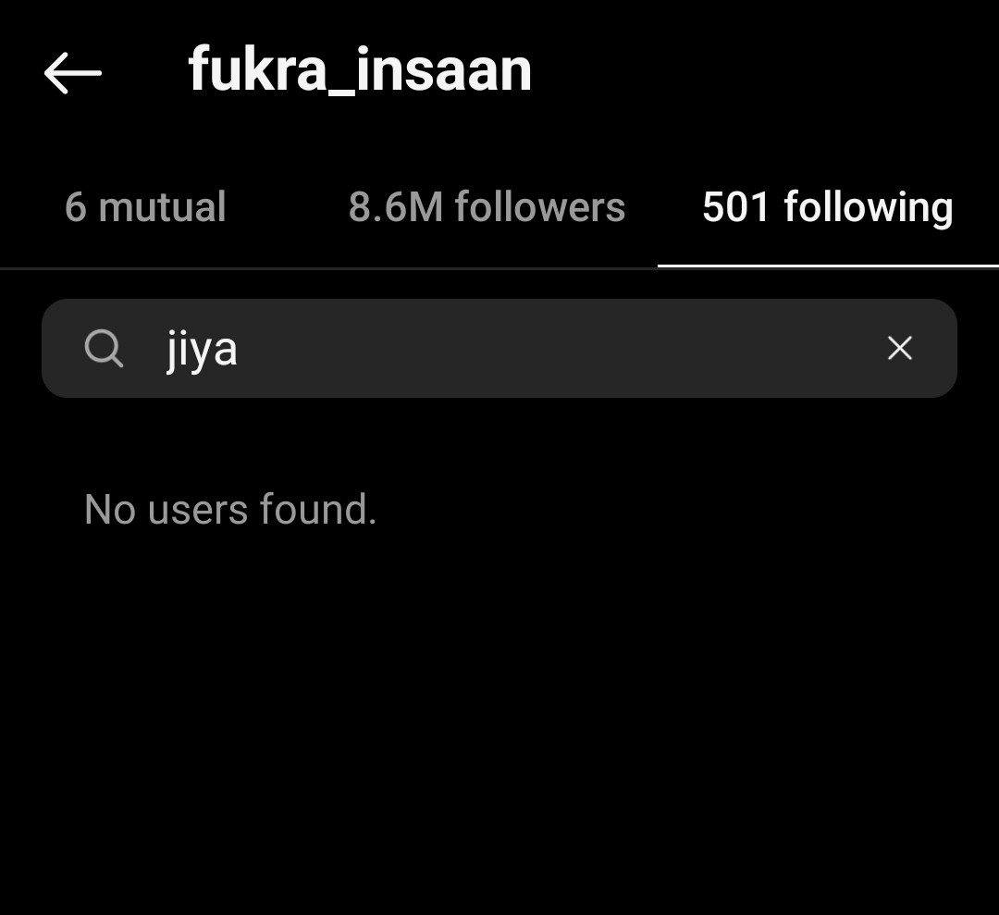Select the word mutual in tab bar

163,207
